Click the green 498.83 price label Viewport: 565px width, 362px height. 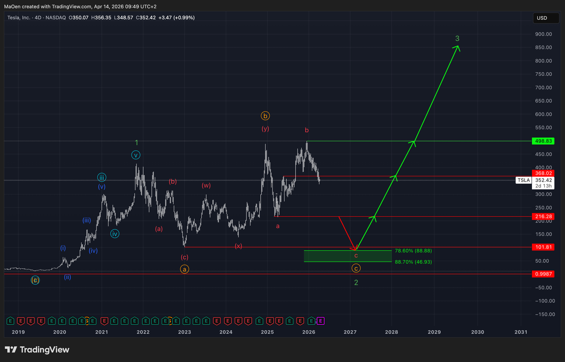543,141
